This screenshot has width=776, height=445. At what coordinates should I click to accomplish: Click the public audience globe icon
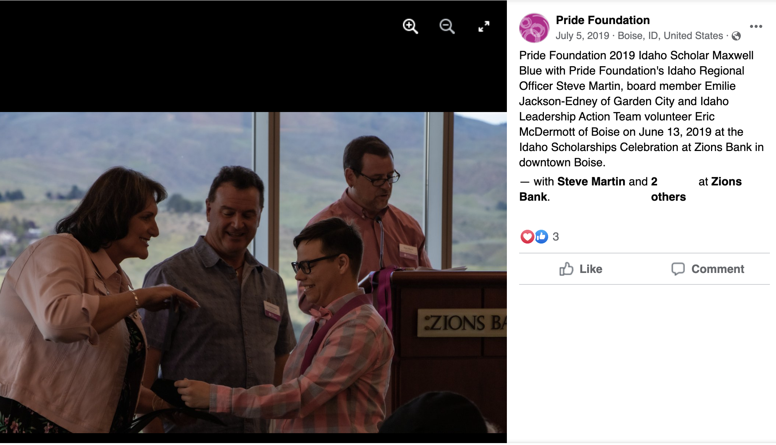click(736, 36)
